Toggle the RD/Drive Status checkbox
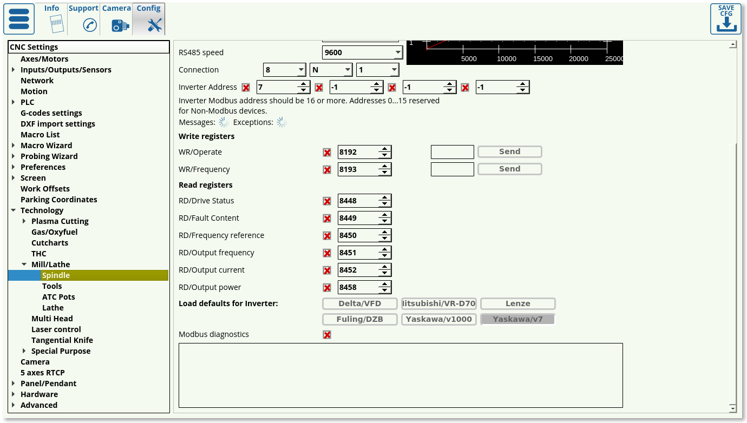 [x=327, y=201]
